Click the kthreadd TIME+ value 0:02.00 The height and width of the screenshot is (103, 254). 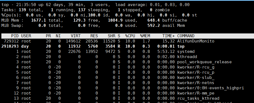[166, 57]
